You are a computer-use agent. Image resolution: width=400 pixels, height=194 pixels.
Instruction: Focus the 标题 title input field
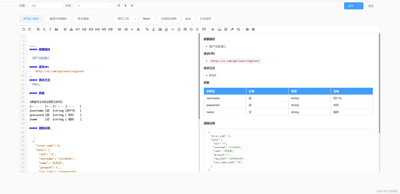click(x=45, y=6)
